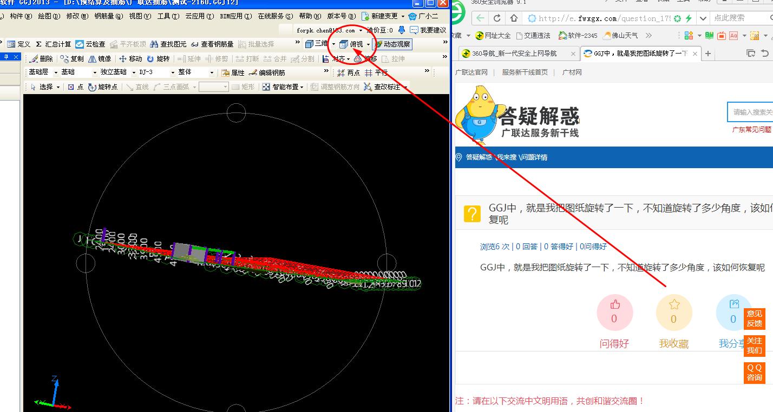Click 新建变更 new change button
This screenshot has width=773, height=412.
click(x=379, y=16)
